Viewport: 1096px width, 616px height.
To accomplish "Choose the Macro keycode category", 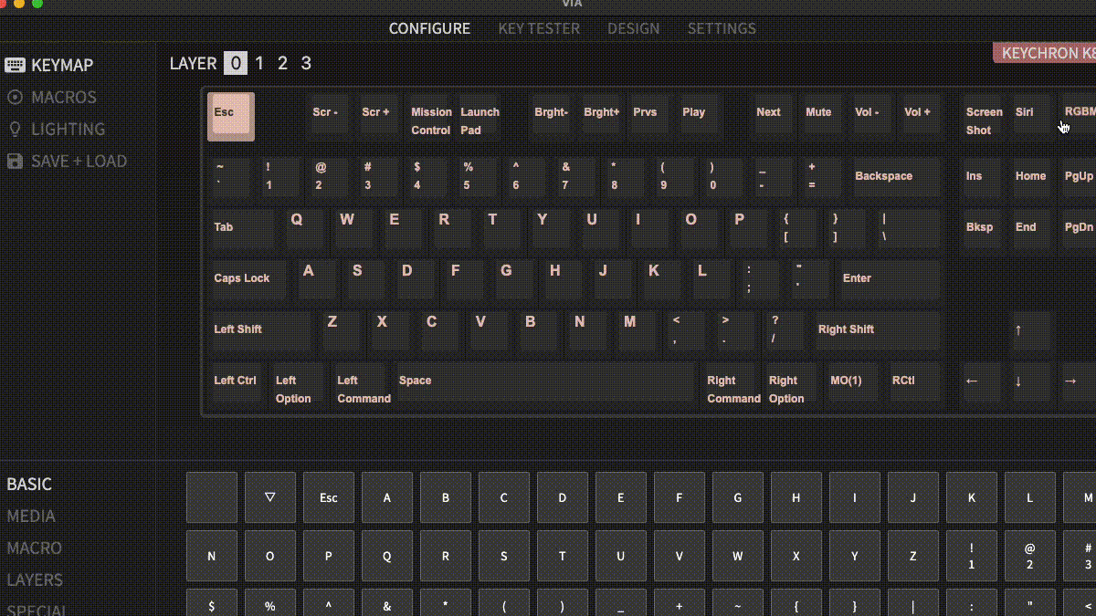I will pyautogui.click(x=35, y=548).
